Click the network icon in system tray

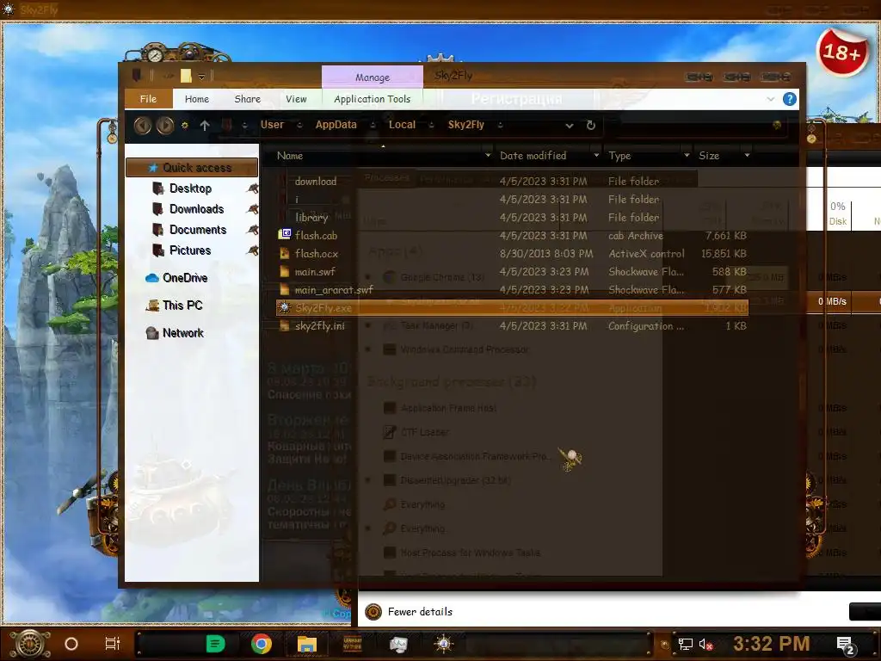[686, 644]
